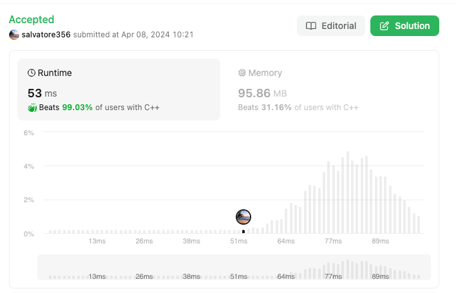Screen dimensions: 456x293
Task: Click the Accepted status heading
Action: tap(32, 19)
